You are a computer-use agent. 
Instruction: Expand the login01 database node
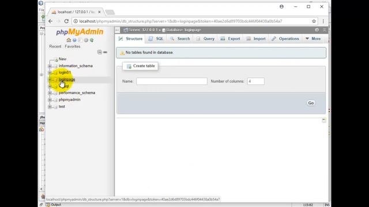click(x=50, y=73)
